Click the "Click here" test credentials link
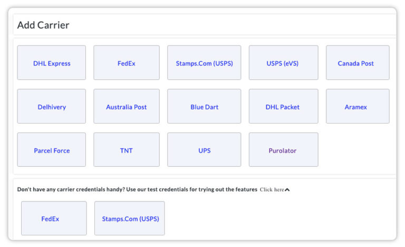 272,189
